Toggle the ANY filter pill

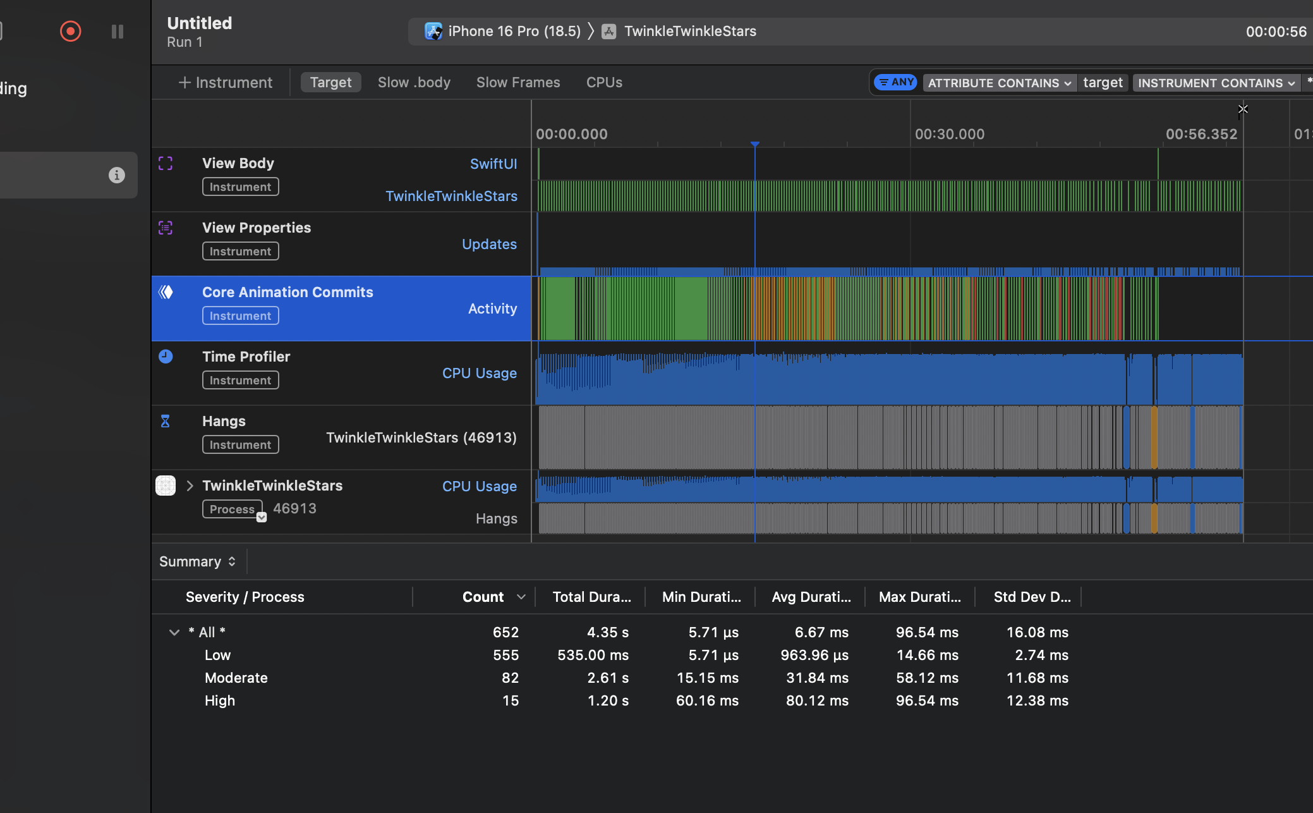tap(895, 82)
